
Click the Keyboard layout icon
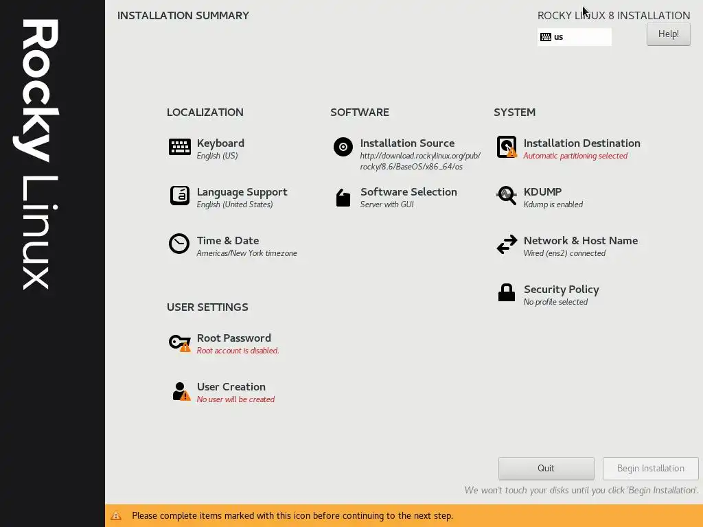pyautogui.click(x=179, y=147)
